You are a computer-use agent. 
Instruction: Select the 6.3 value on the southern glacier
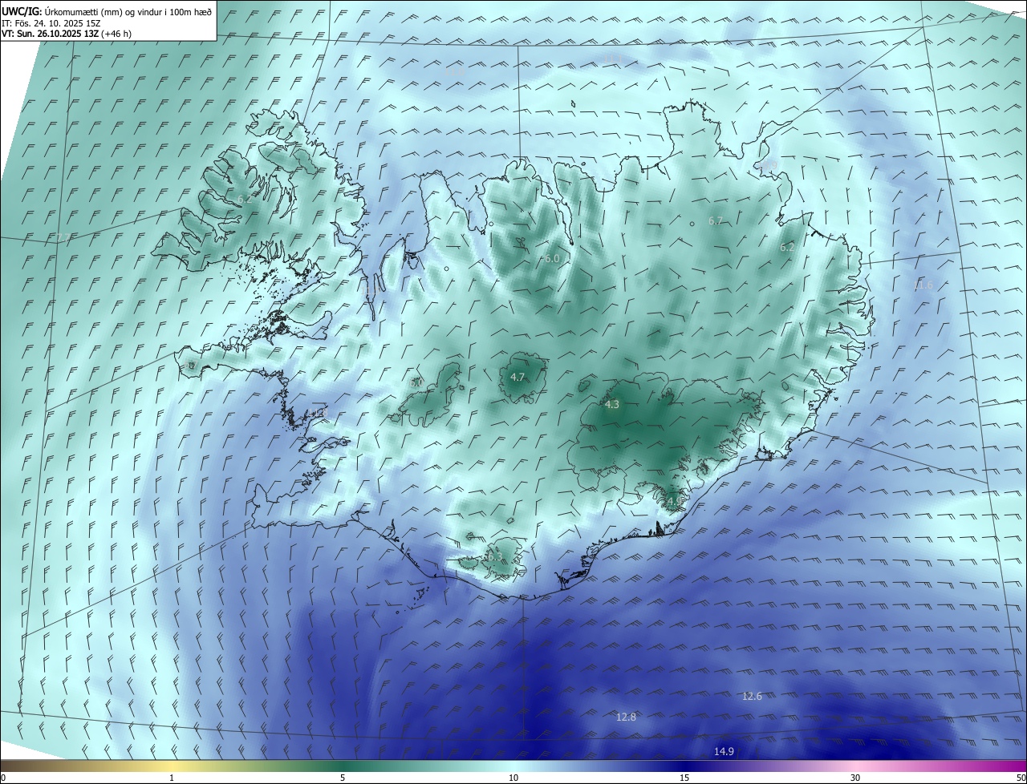click(494, 556)
